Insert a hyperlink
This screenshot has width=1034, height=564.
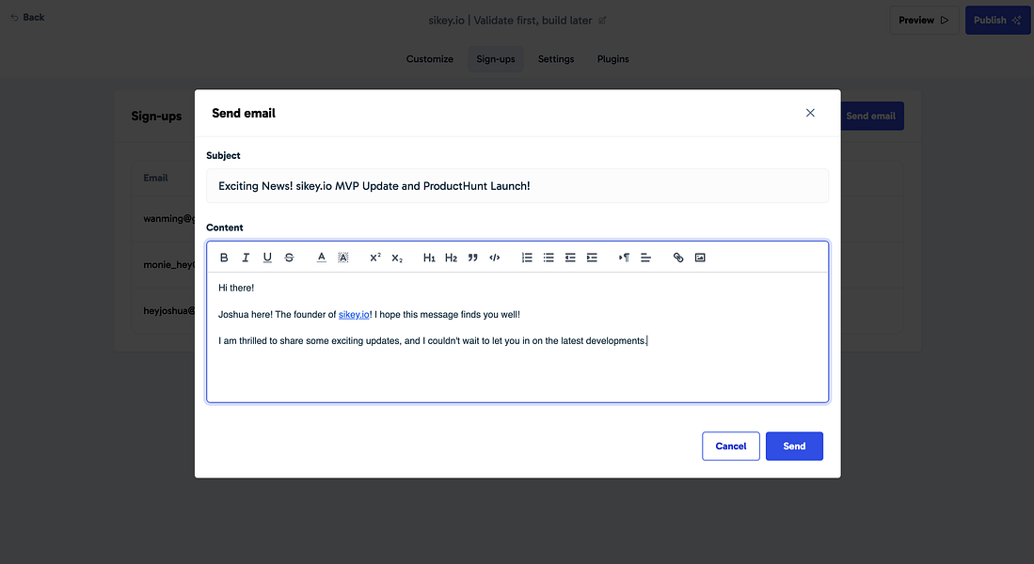pos(678,258)
